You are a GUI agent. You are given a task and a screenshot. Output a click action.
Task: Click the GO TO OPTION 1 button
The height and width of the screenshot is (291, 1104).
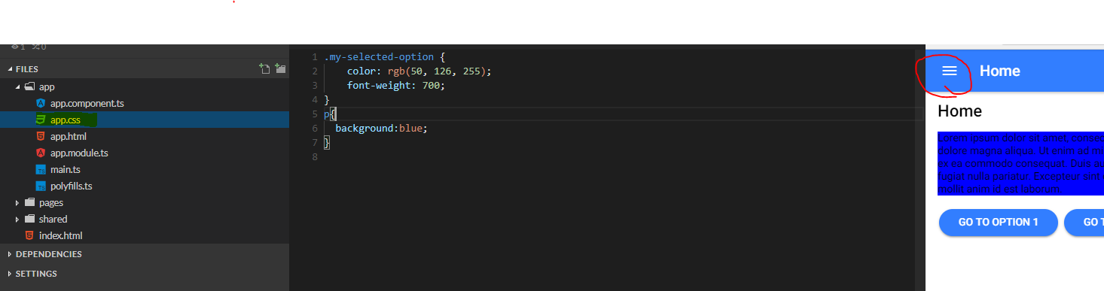(x=998, y=222)
